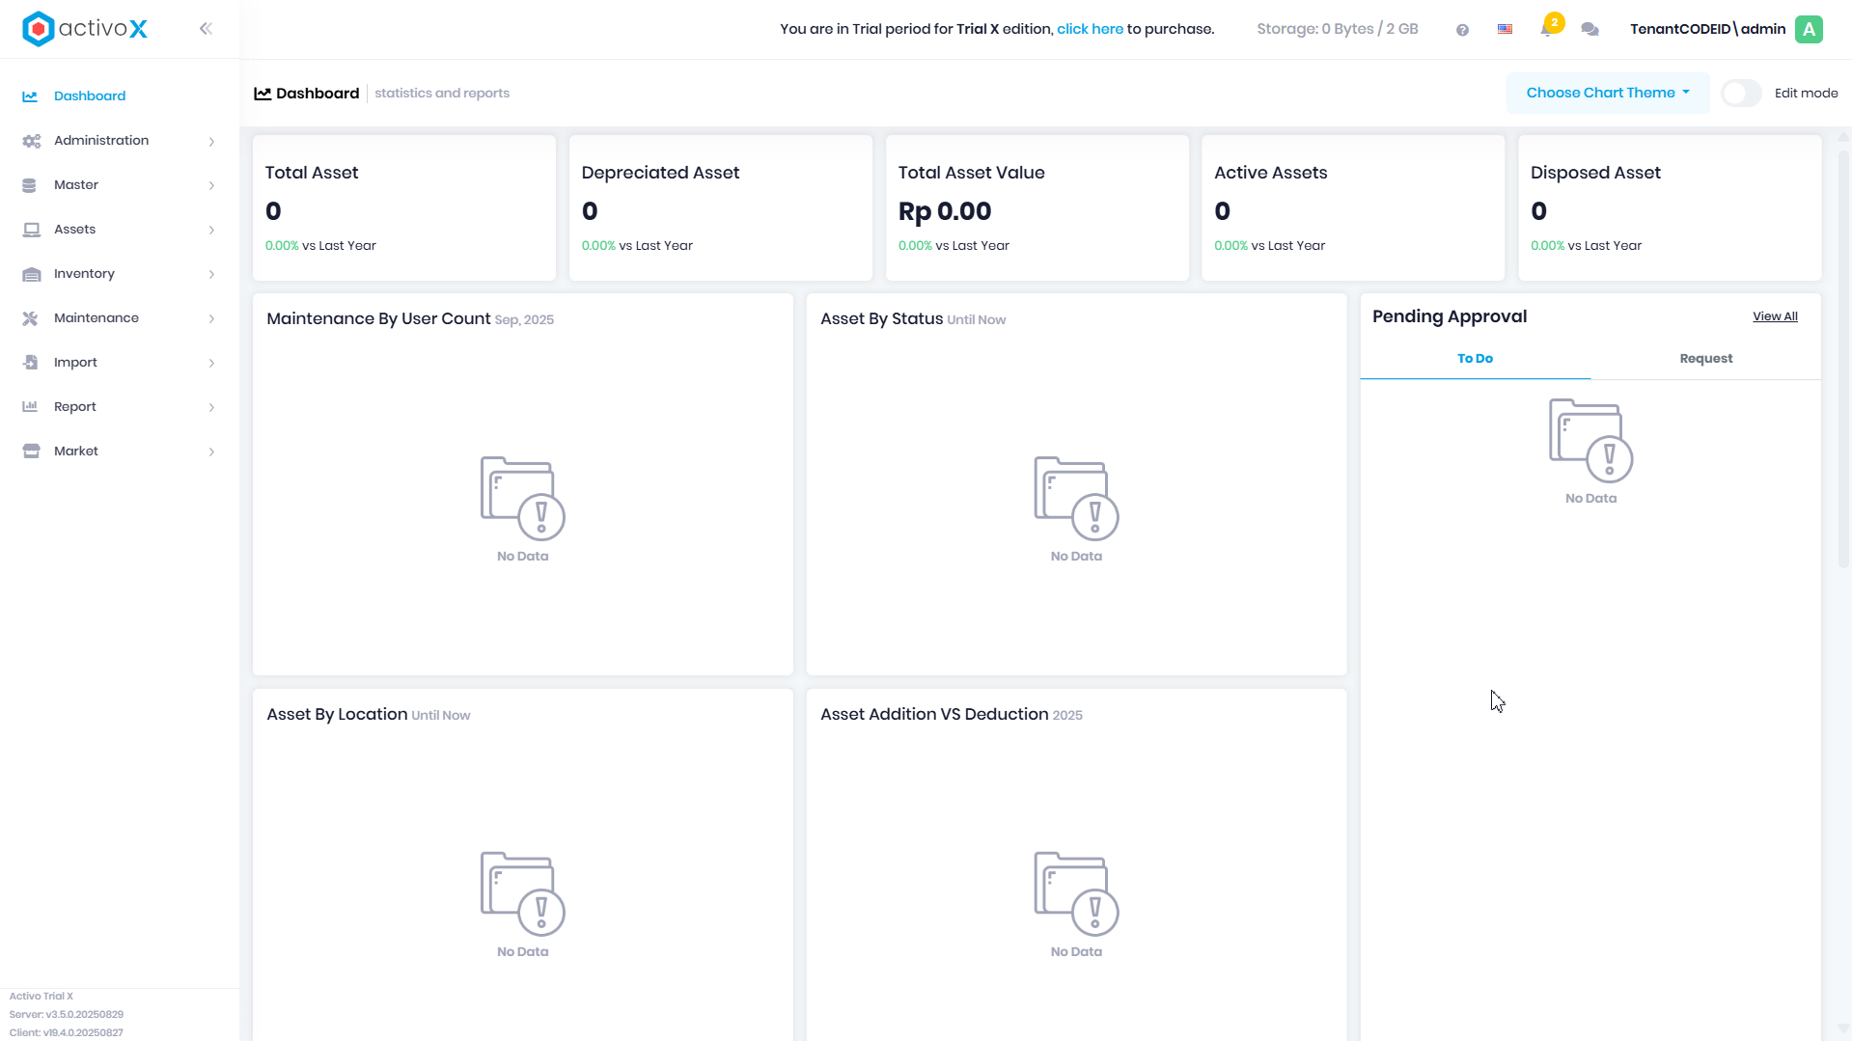Click 'Rp 0.00' Total Asset Value

pos(945,211)
